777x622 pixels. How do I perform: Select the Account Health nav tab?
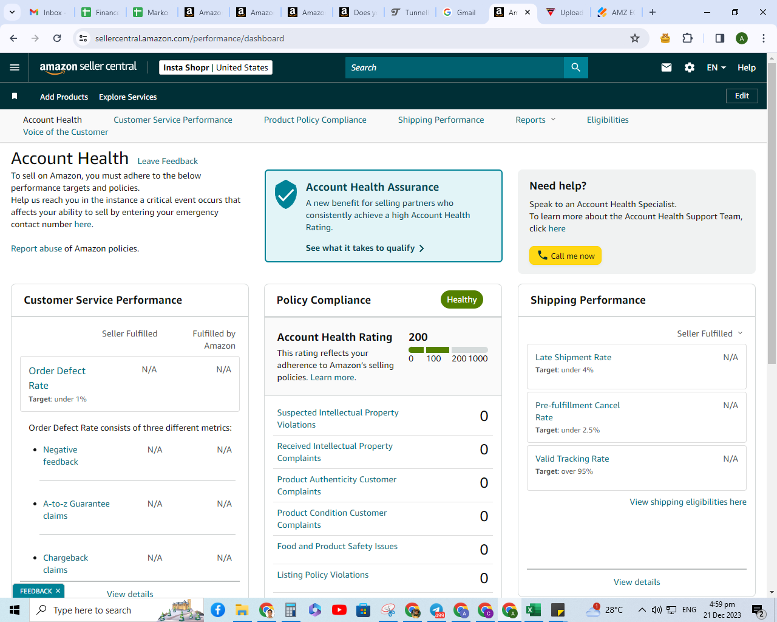pos(52,120)
